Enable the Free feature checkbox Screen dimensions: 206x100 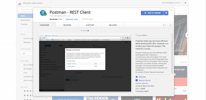click(x=22, y=73)
